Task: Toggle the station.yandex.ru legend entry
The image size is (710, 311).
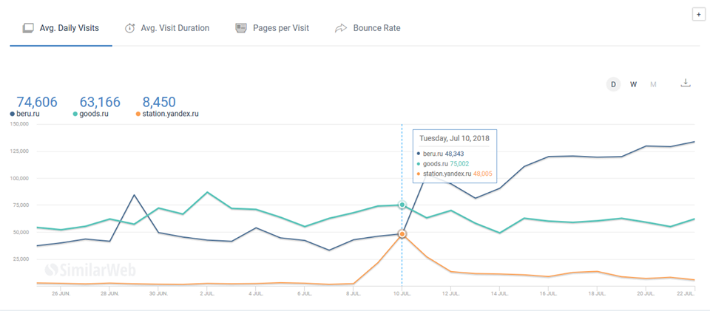Action: pos(169,114)
